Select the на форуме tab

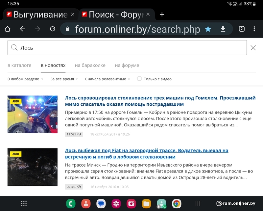(127, 66)
